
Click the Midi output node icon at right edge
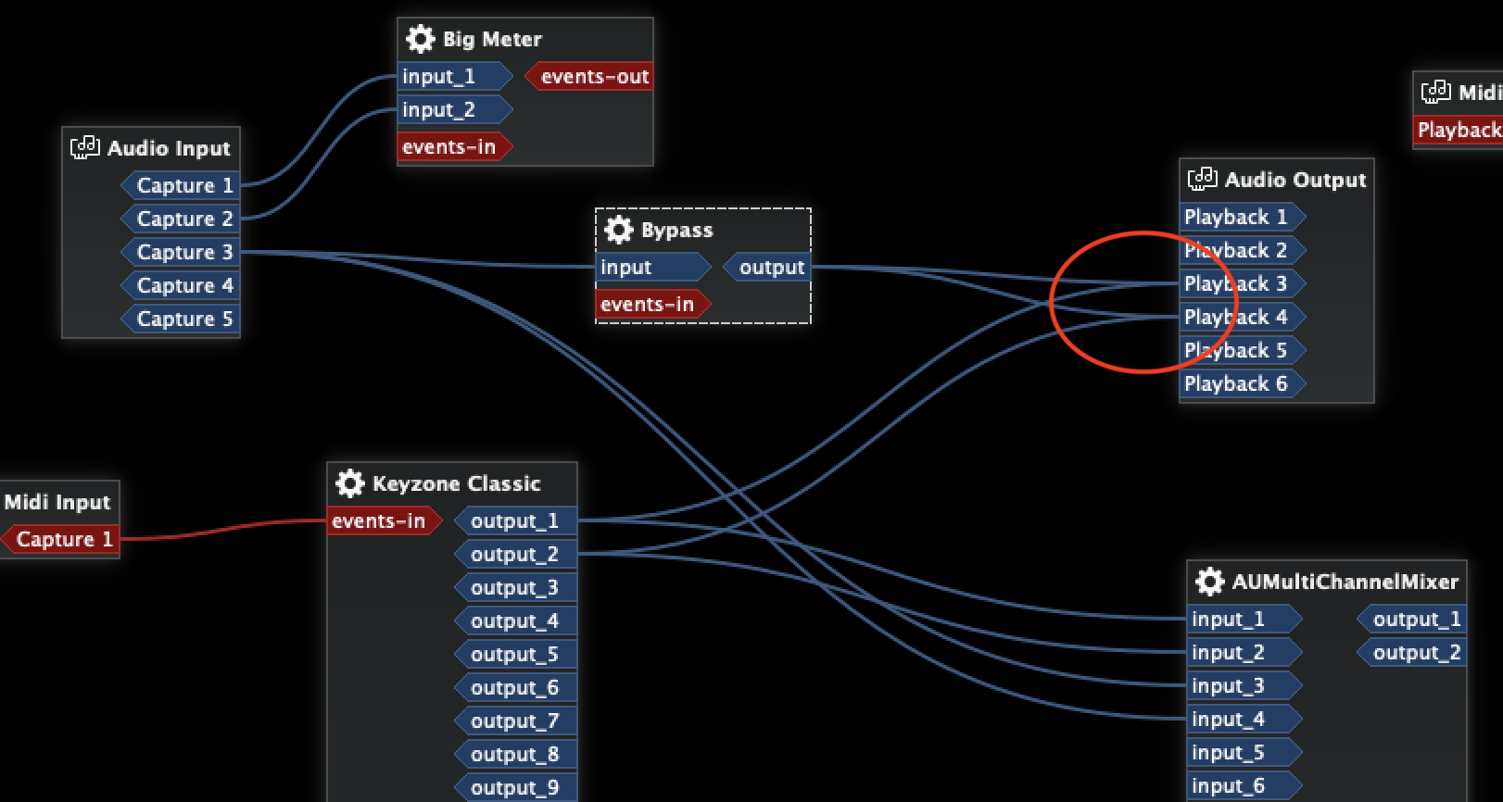tap(1436, 93)
